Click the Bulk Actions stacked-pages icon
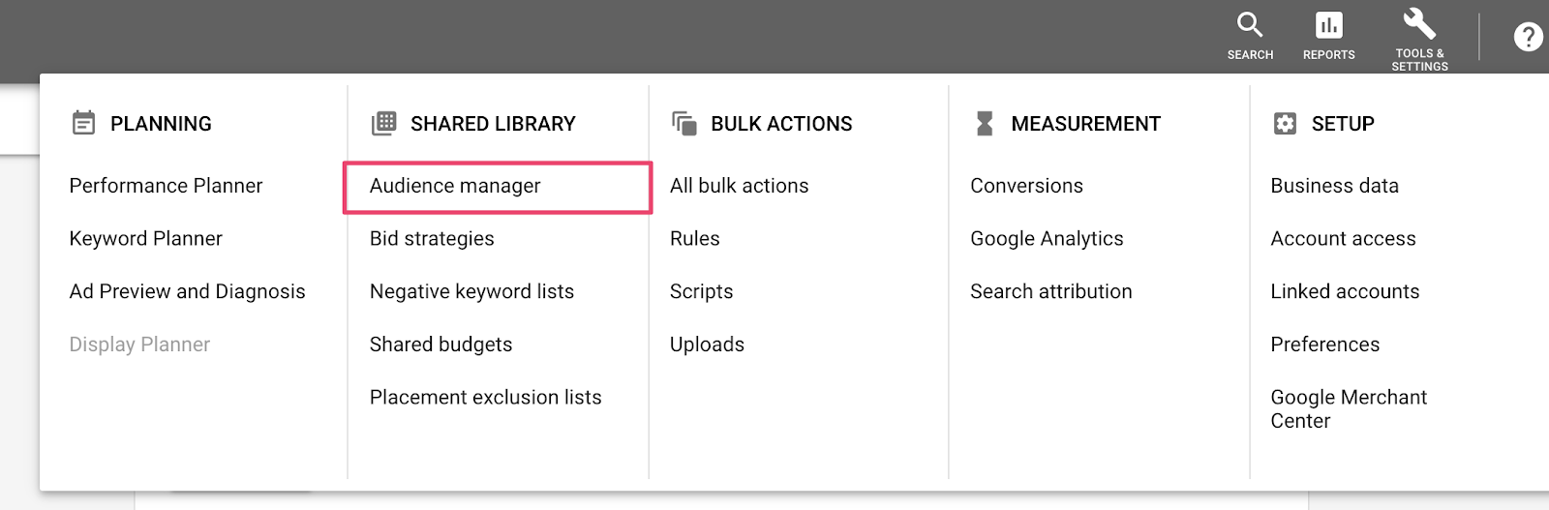 684,123
